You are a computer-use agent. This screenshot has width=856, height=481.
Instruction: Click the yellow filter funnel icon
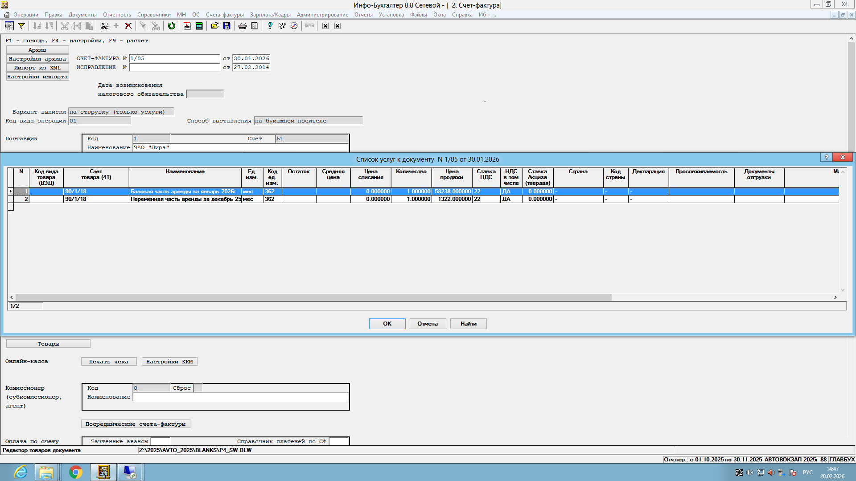click(21, 26)
